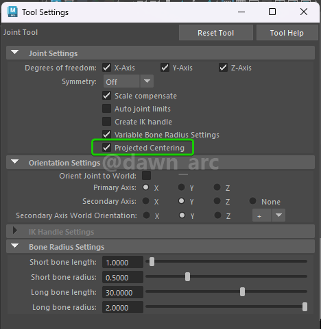
Task: Collapse the Orientation Settings section
Action: 15,162
